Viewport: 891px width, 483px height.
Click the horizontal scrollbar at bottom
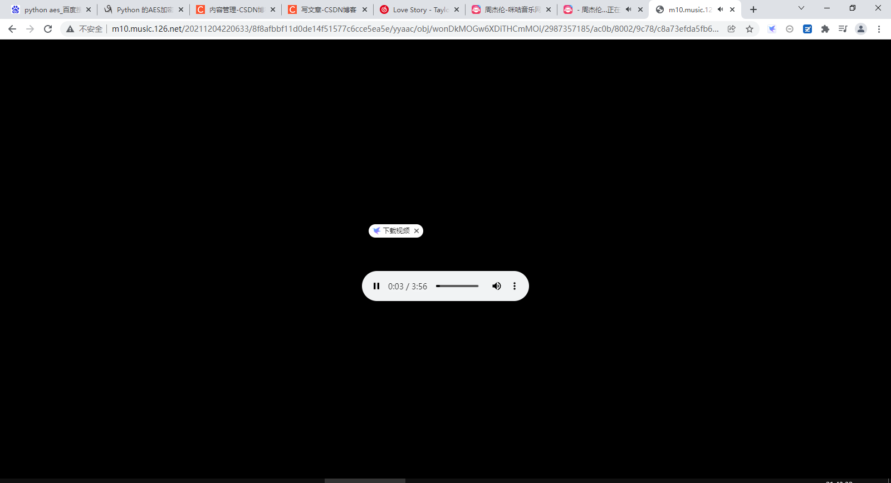point(365,481)
